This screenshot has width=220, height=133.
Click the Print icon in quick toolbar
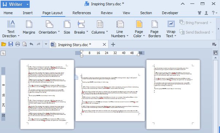tap(17, 44)
